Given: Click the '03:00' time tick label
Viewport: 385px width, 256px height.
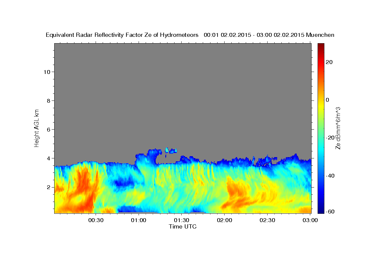Looking at the screenshot, I should click(x=310, y=220).
